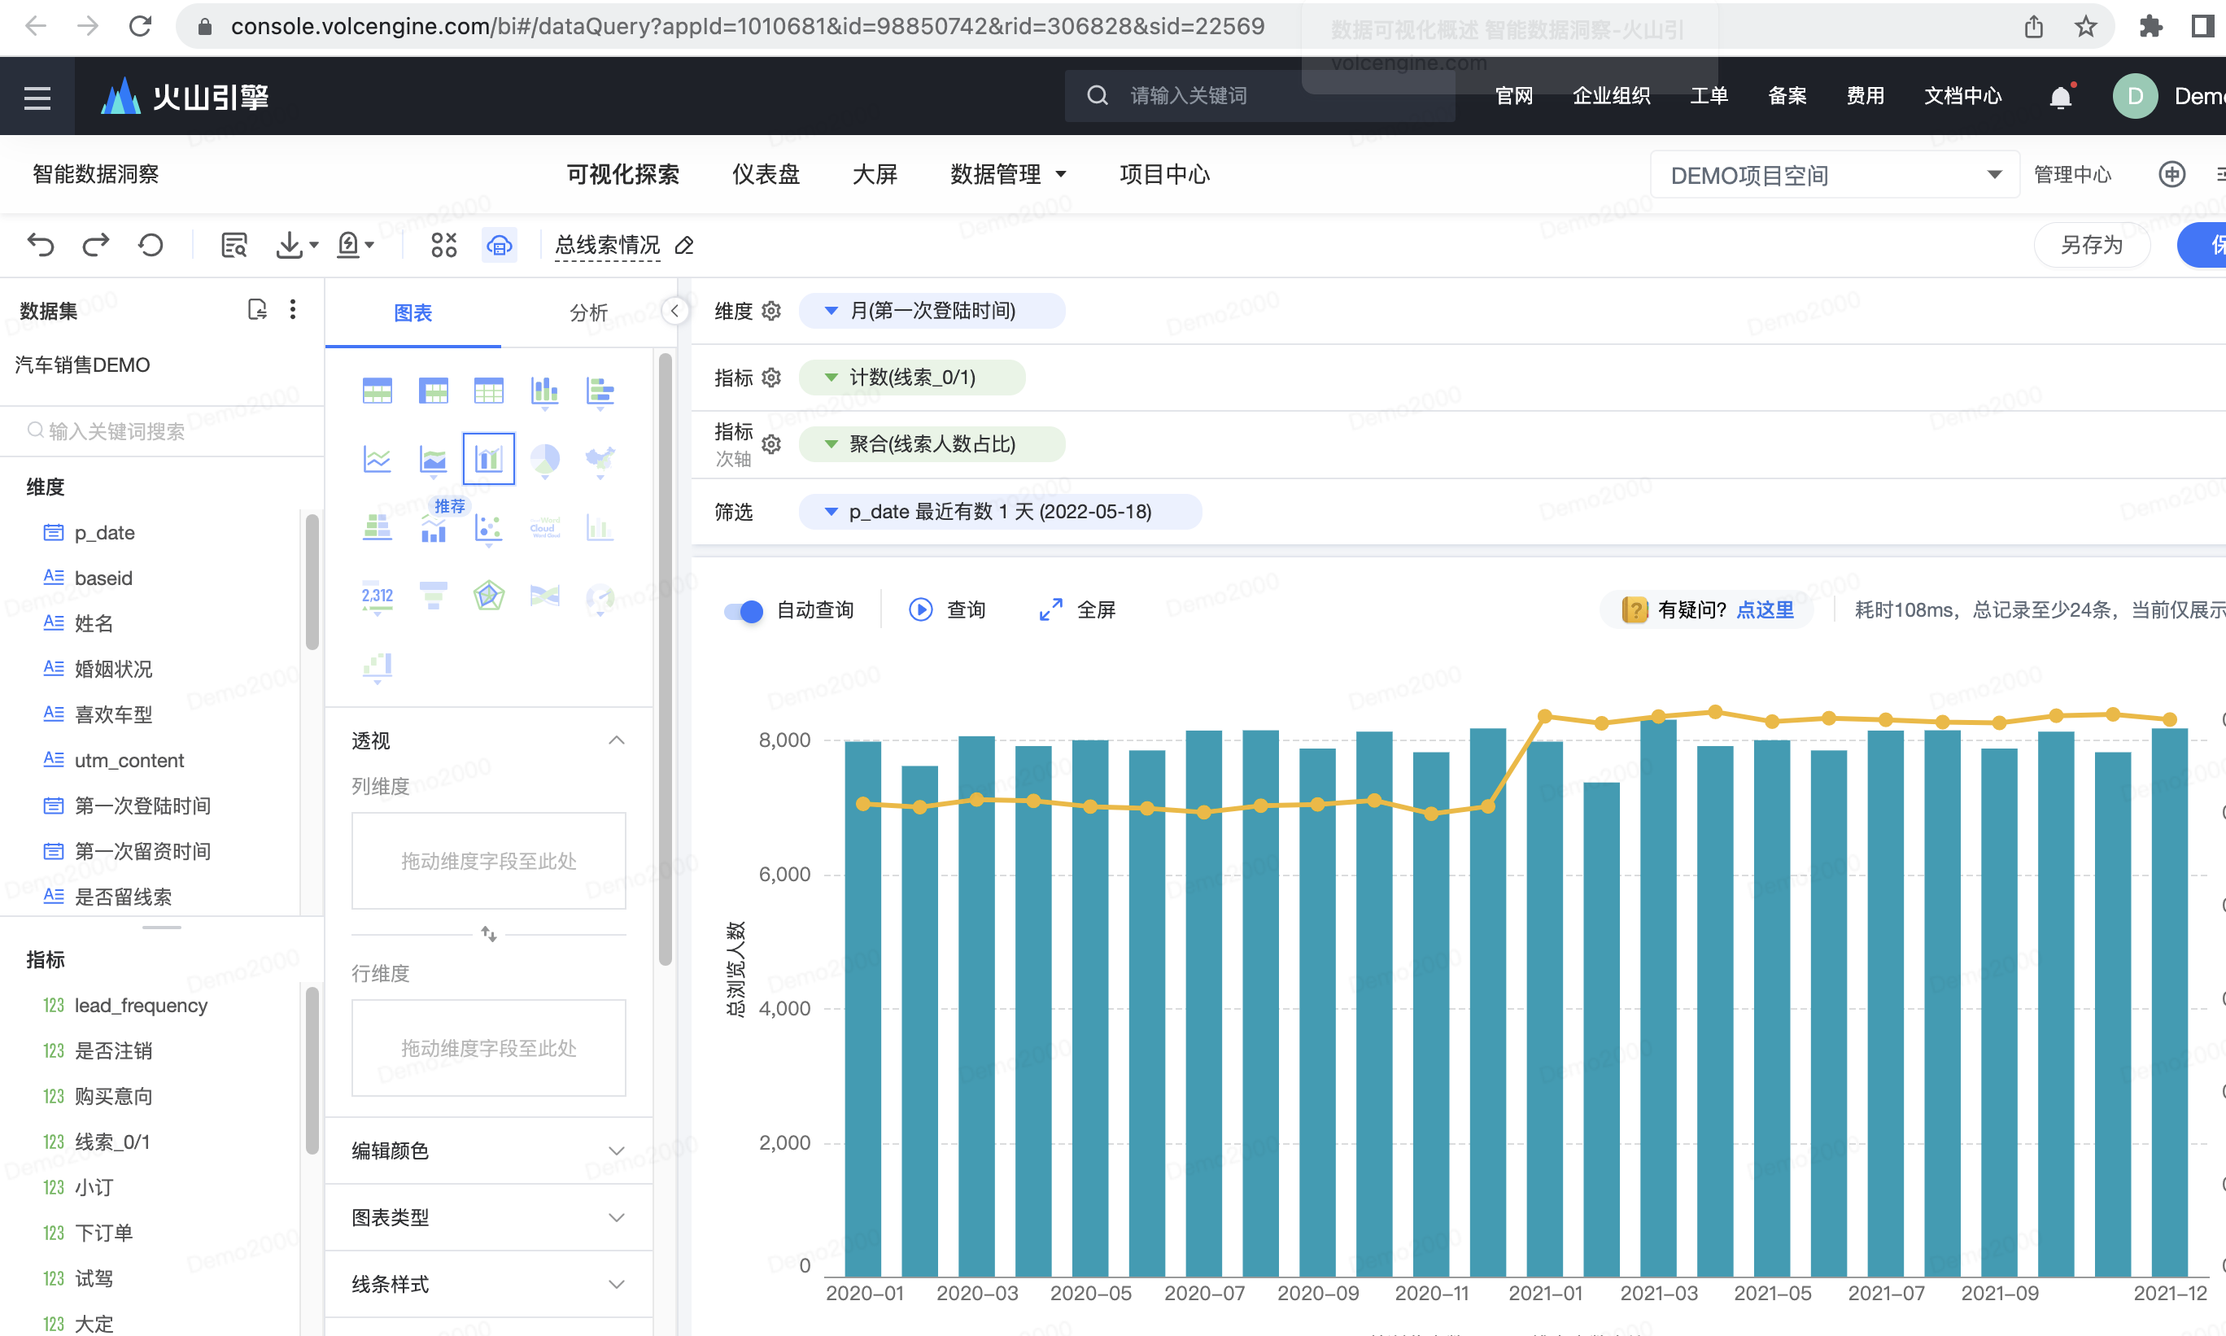The image size is (2226, 1336).
Task: Open the download options icon
Action: pyautogui.click(x=296, y=245)
